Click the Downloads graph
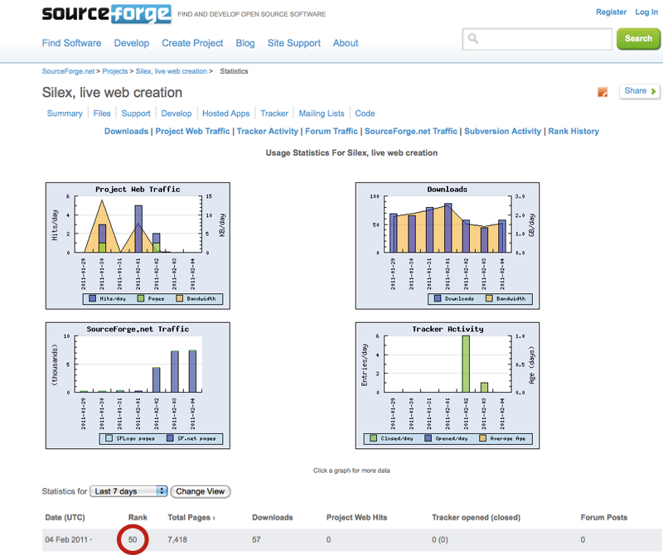The width and height of the screenshot is (663, 555). [448, 245]
